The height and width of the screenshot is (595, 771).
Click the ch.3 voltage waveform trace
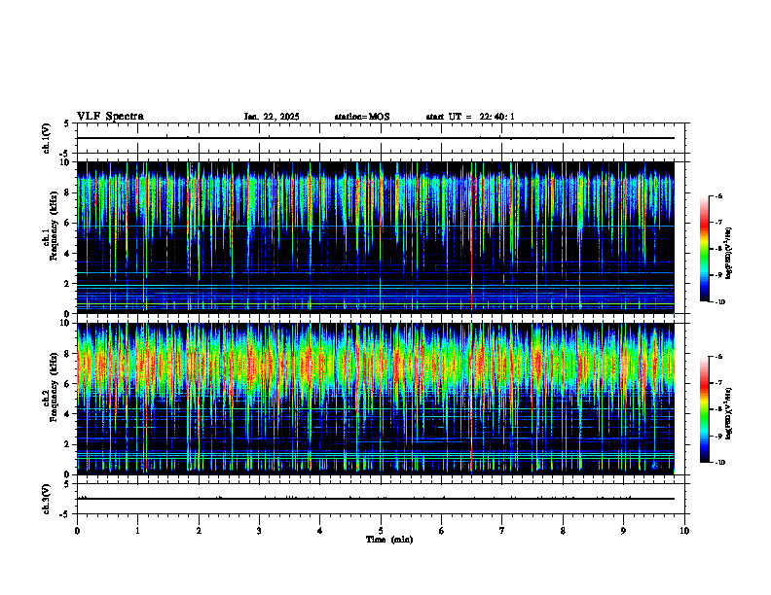tap(376, 499)
